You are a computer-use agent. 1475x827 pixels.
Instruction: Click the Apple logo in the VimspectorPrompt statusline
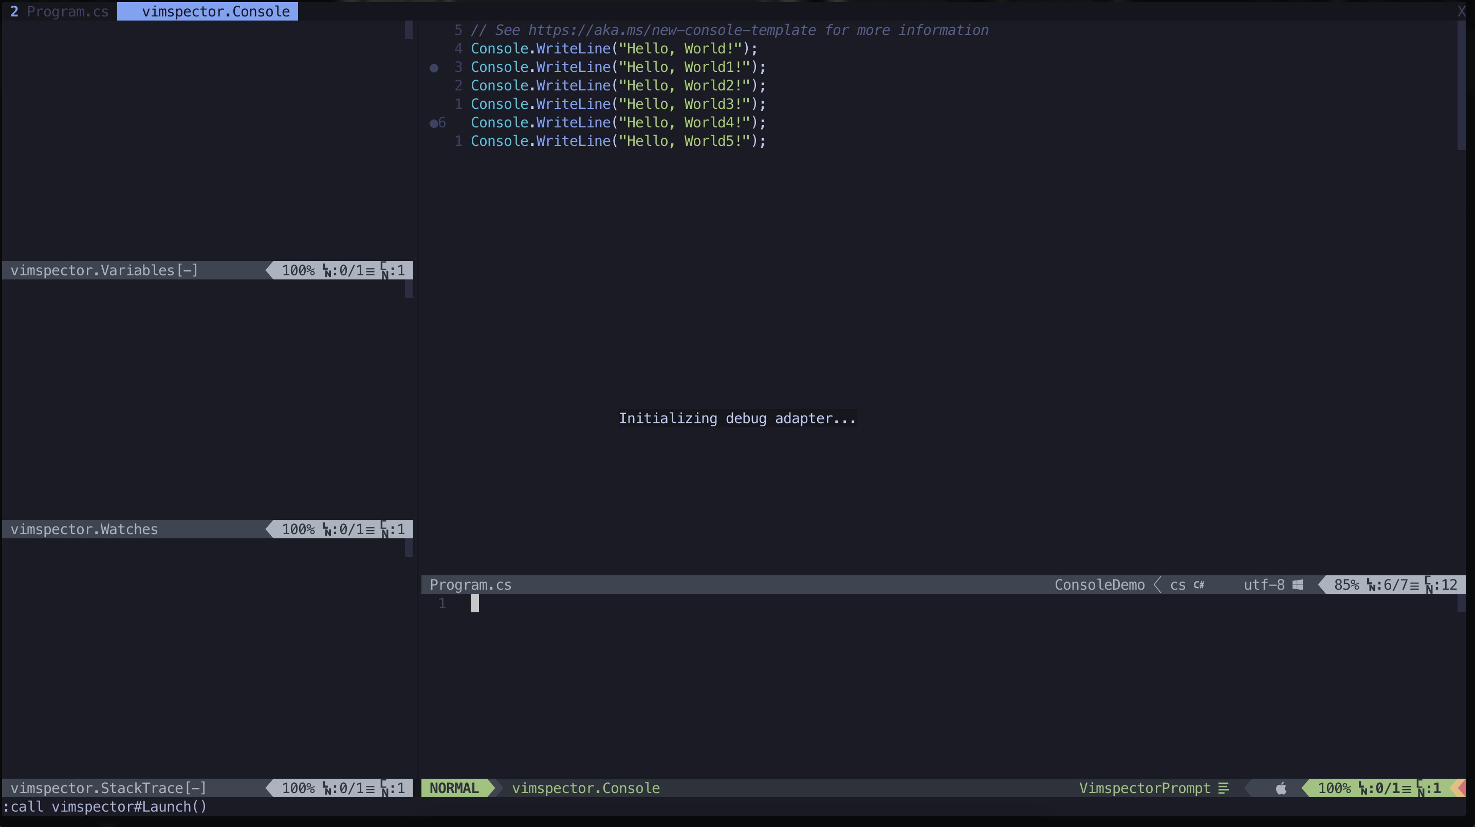[1282, 788]
